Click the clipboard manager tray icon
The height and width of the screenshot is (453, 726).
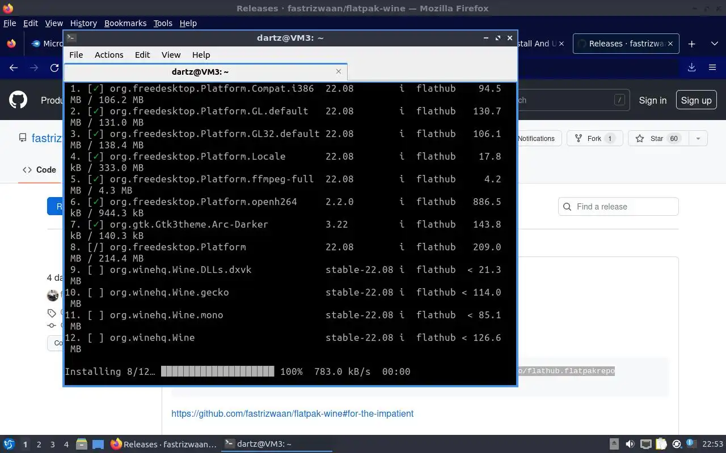661,444
